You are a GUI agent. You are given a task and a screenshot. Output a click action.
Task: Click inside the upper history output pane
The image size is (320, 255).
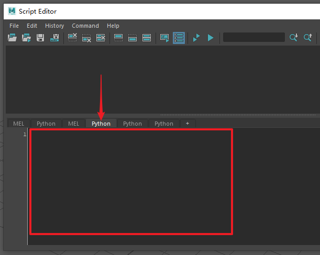[x=163, y=80]
